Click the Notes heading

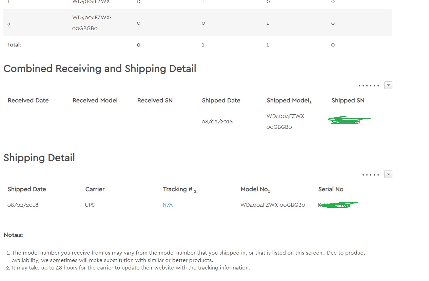click(x=13, y=235)
